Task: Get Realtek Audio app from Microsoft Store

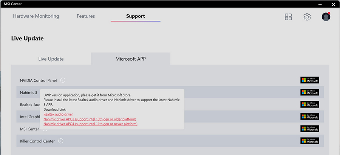Action: (x=310, y=104)
